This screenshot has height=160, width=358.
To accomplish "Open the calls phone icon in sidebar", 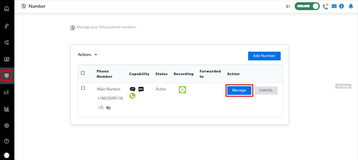I will tap(7, 26).
